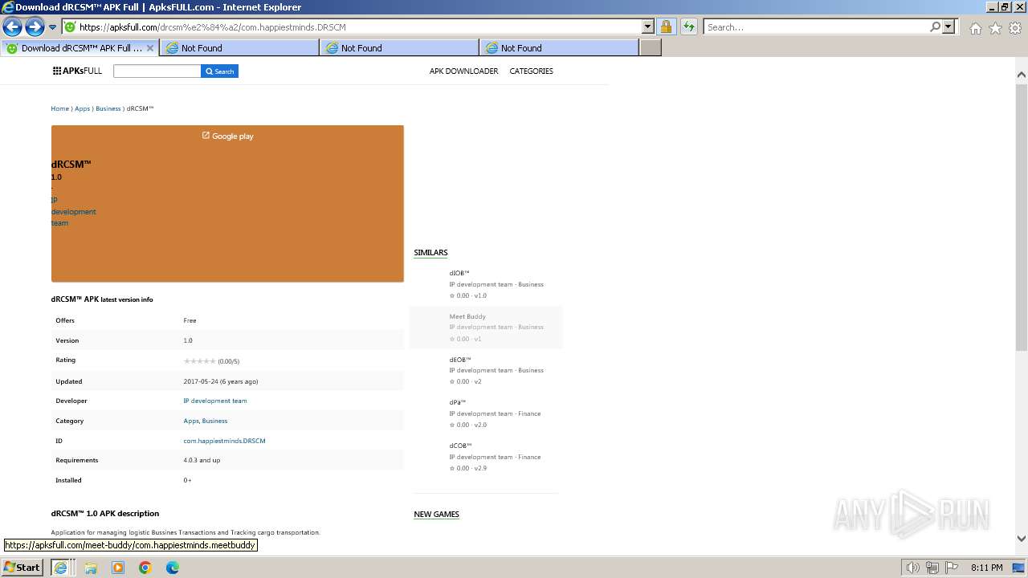Image resolution: width=1028 pixels, height=578 pixels.
Task: Click the Category Apps link
Action: [190, 421]
